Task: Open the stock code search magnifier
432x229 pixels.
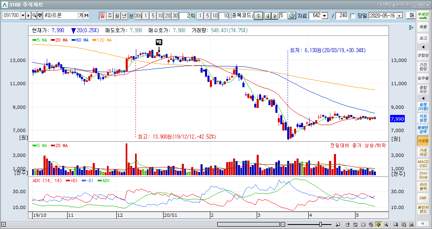Action: tap(34, 15)
